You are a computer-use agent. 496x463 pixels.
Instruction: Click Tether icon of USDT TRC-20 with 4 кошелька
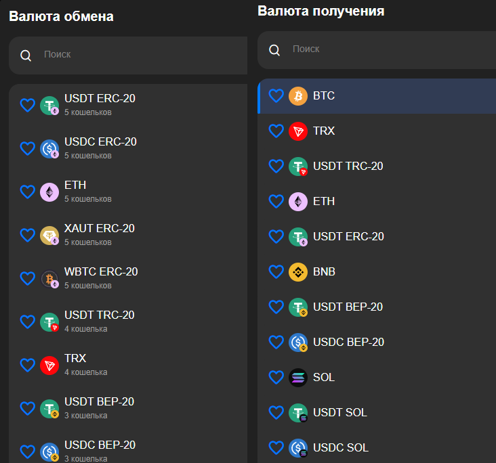click(x=49, y=322)
